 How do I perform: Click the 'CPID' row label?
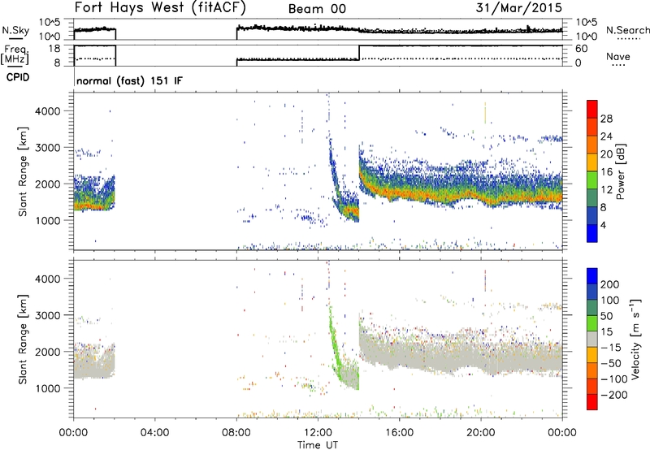[x=18, y=77]
